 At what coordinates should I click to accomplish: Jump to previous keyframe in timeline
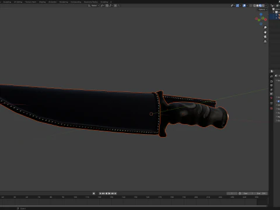click(x=103, y=193)
